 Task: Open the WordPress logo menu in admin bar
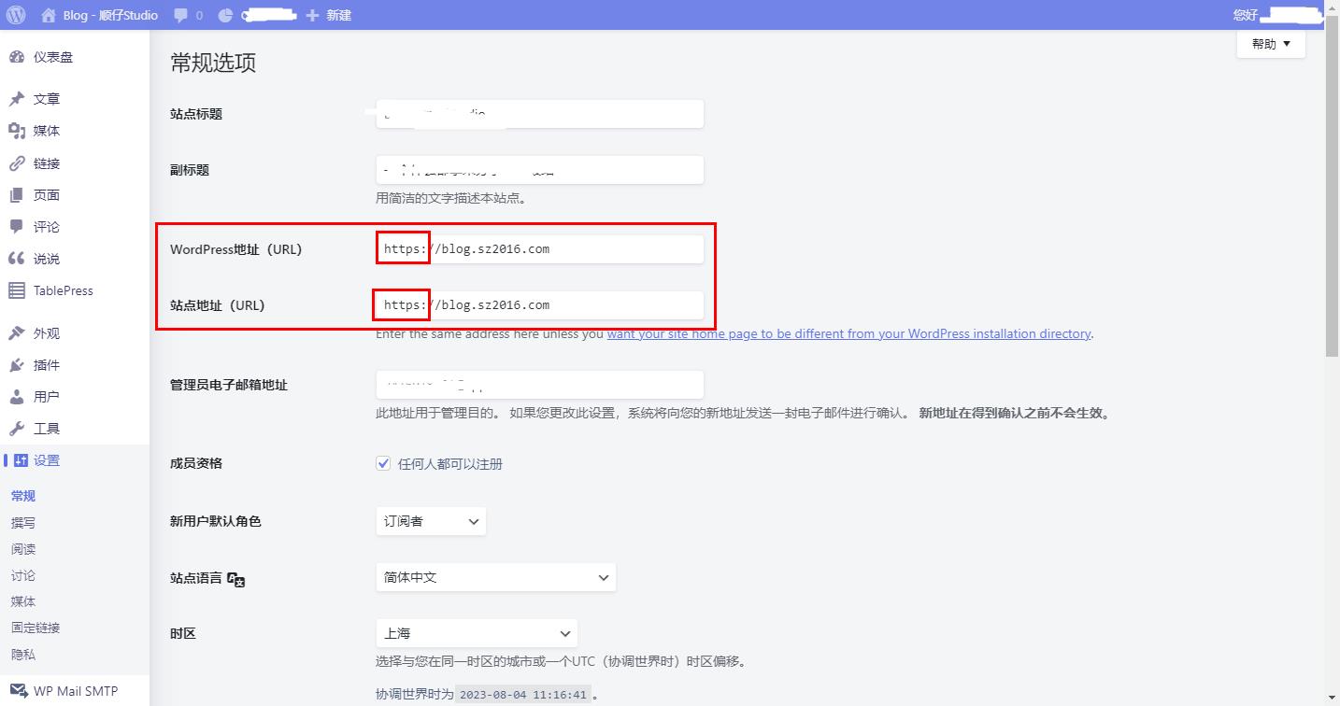click(15, 15)
